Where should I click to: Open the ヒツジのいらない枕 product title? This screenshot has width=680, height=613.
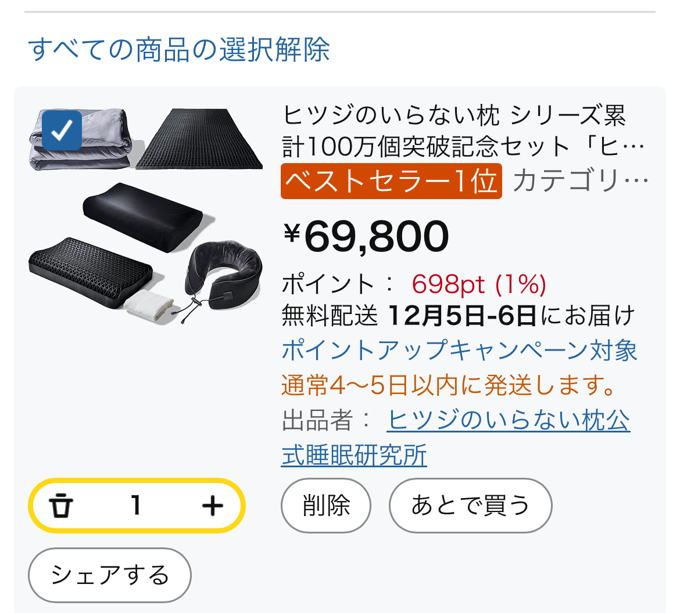click(x=463, y=132)
